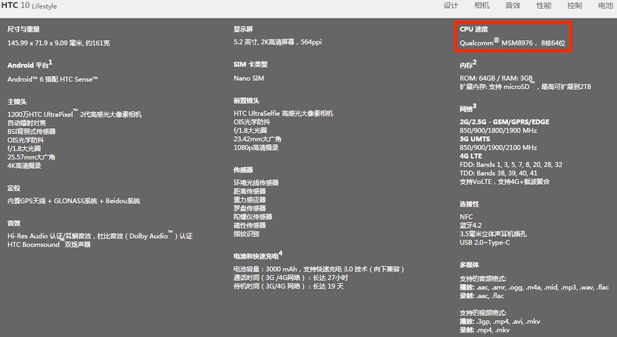
Task: Select USB 2.0~Type-C text
Action: pyautogui.click(x=485, y=243)
